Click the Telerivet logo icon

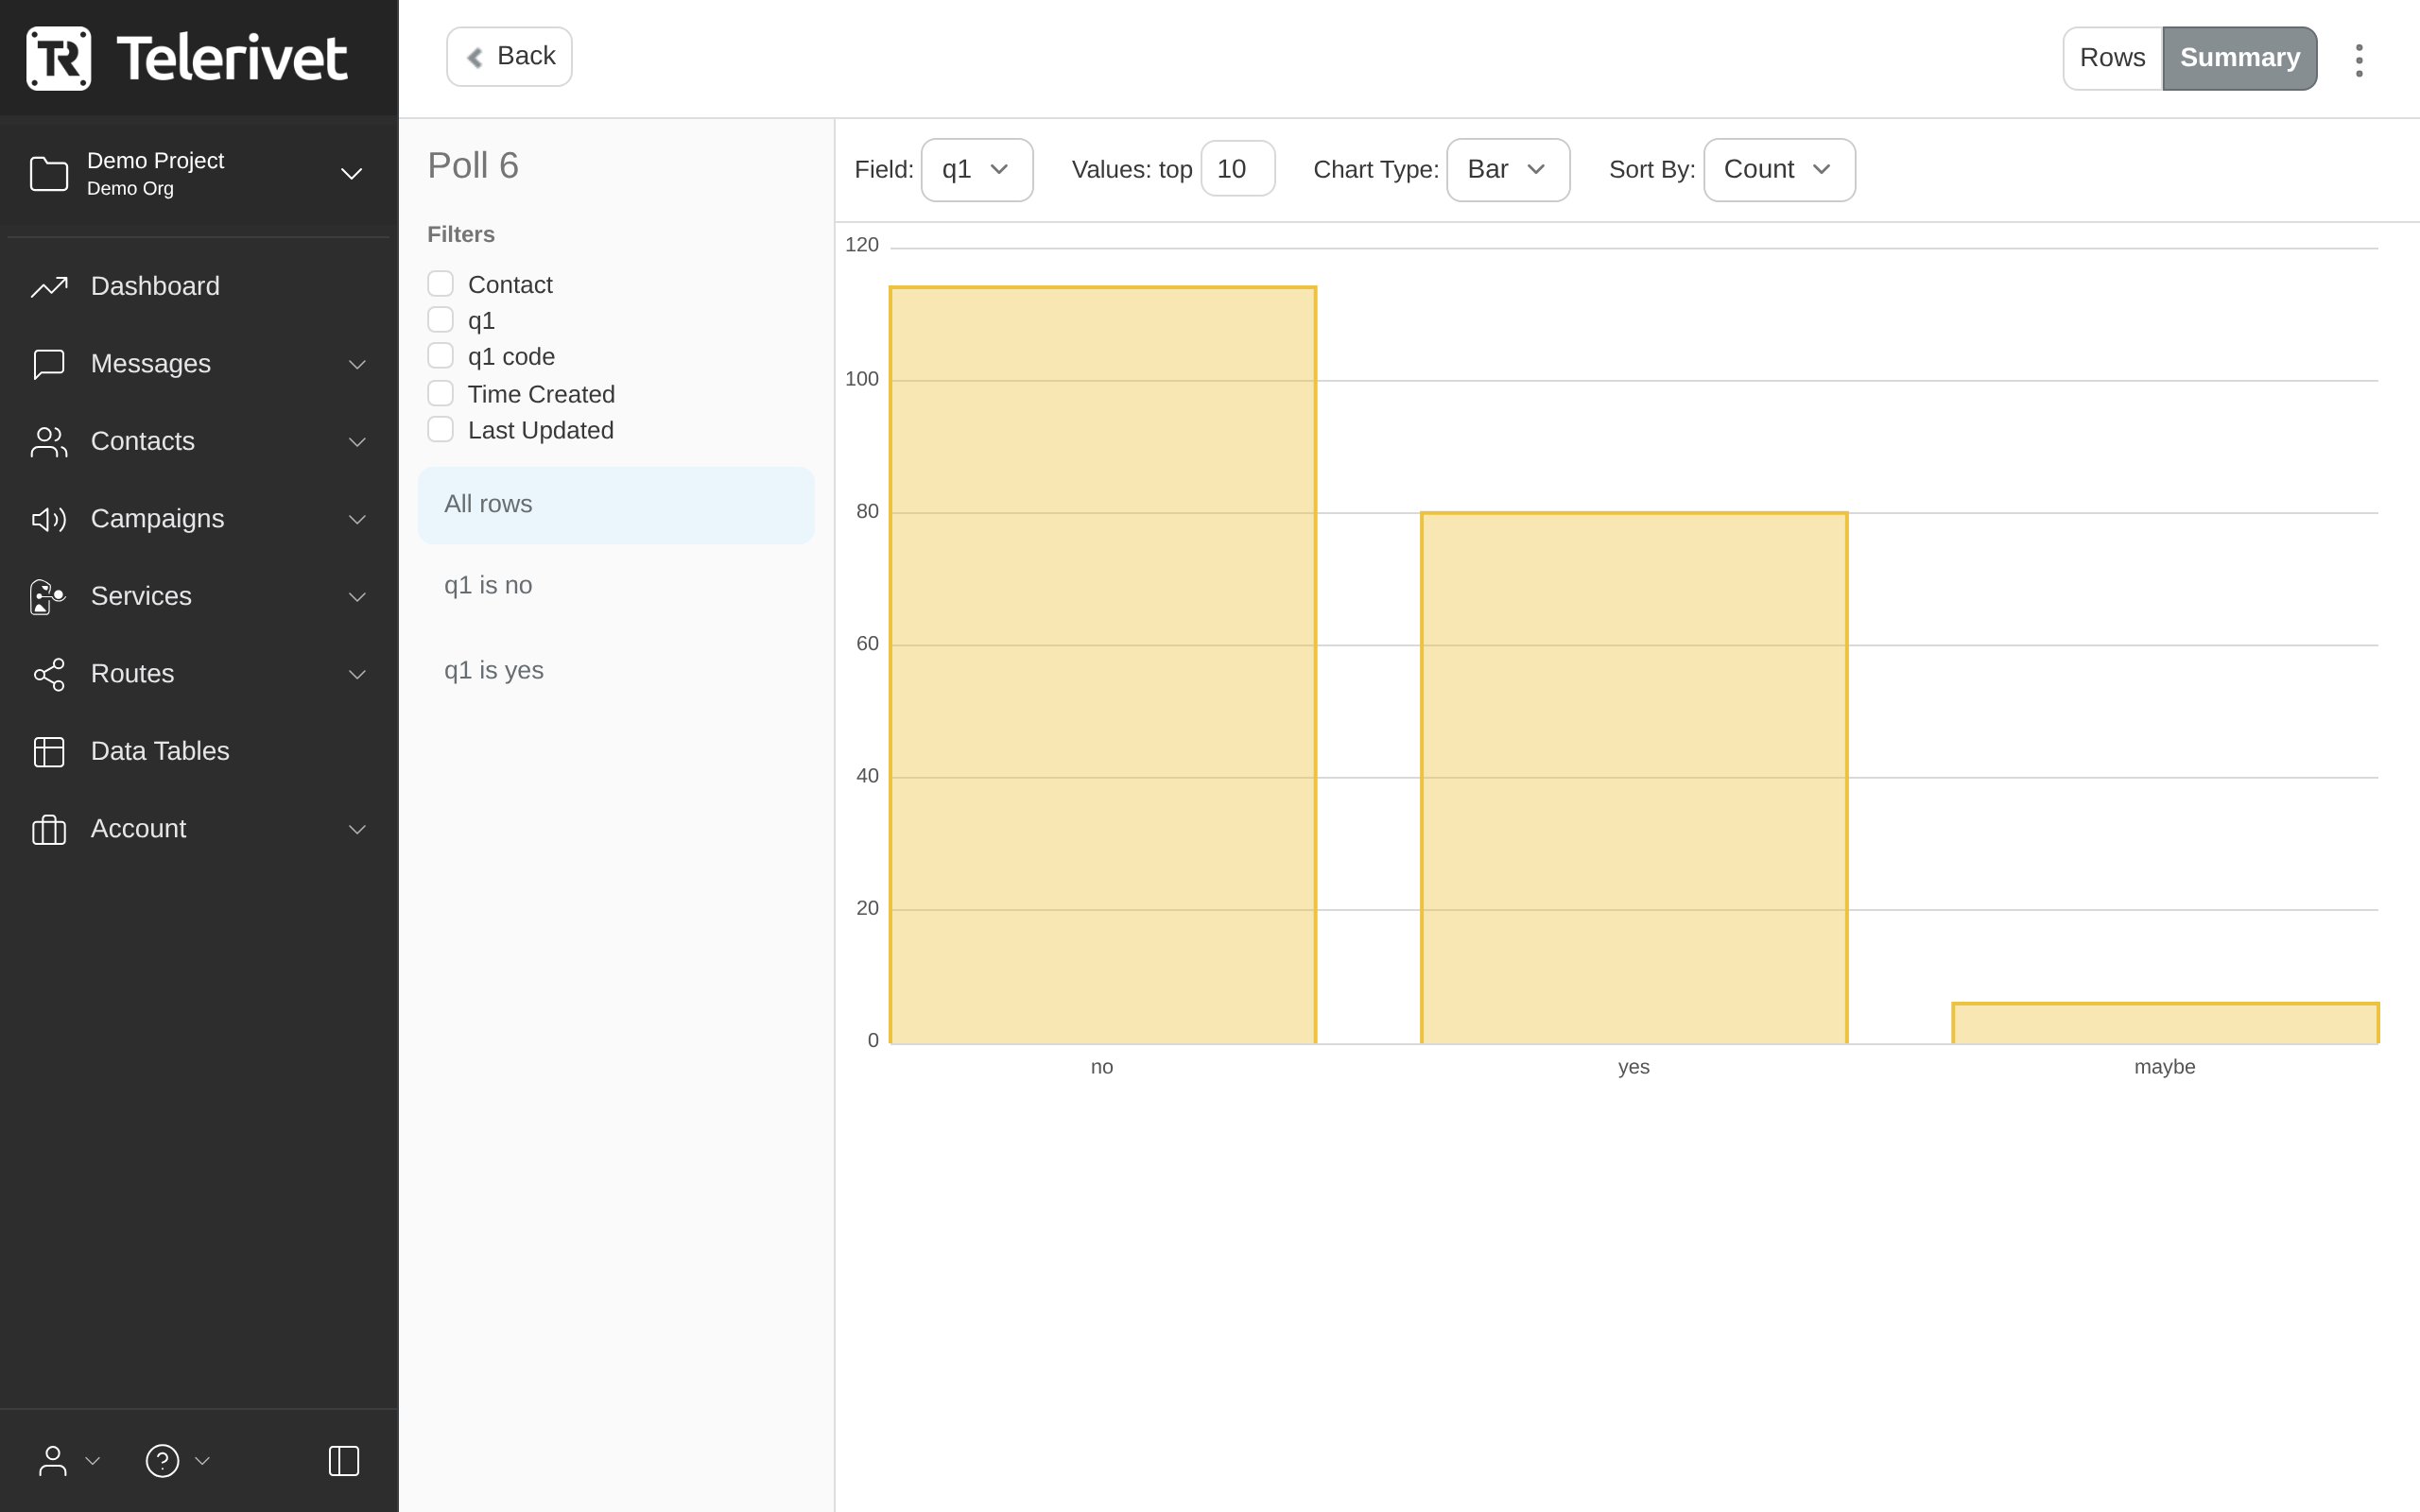(x=58, y=58)
